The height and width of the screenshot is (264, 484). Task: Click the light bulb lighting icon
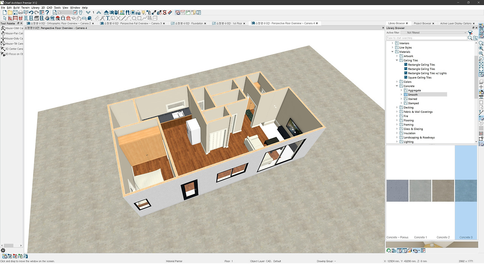coord(144,12)
